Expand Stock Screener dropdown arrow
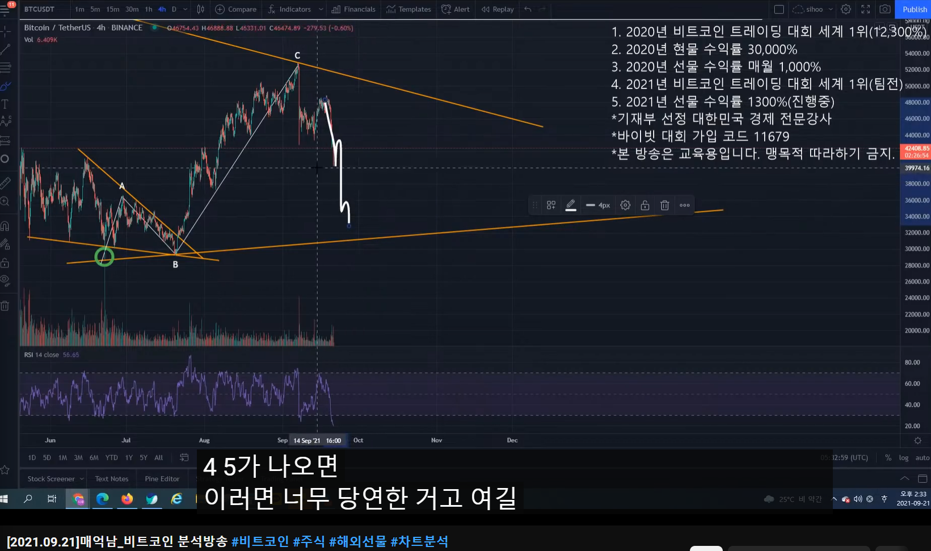This screenshot has width=931, height=551. pos(82,479)
